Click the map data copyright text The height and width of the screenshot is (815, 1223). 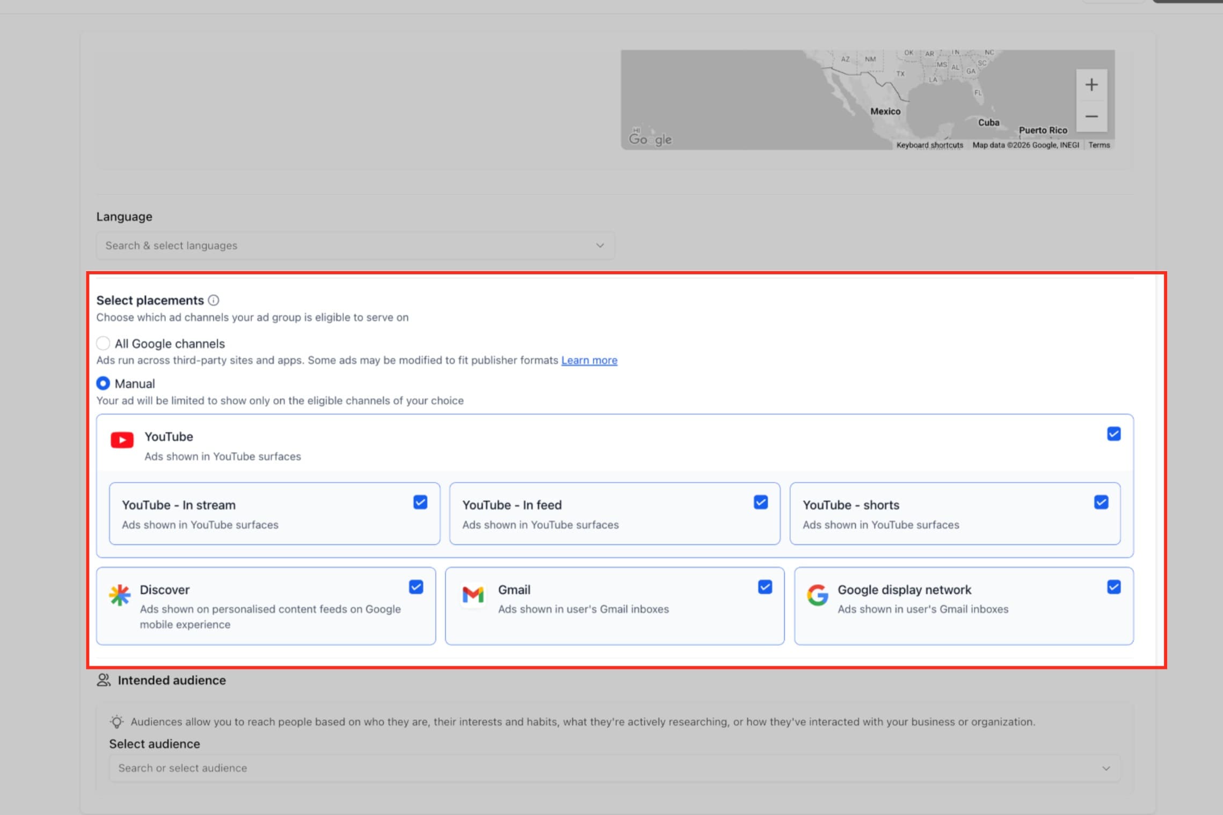[x=1025, y=145]
